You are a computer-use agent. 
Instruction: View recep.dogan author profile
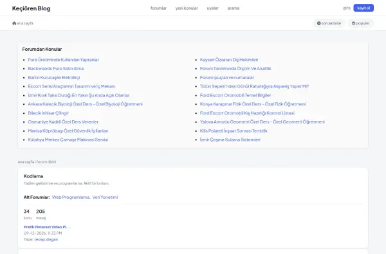(46, 239)
